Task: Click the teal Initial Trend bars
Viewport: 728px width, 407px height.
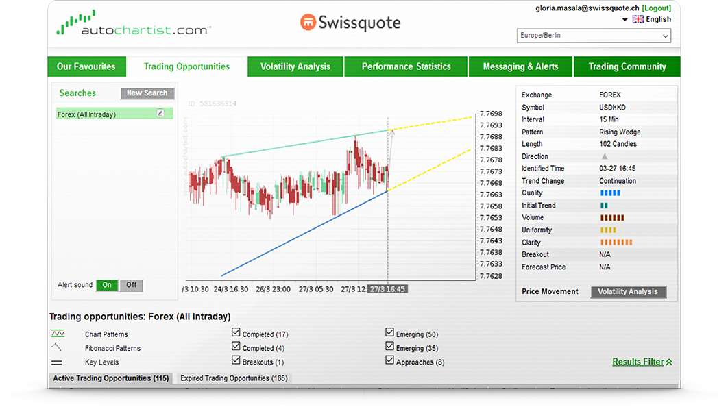Action: [x=604, y=206]
